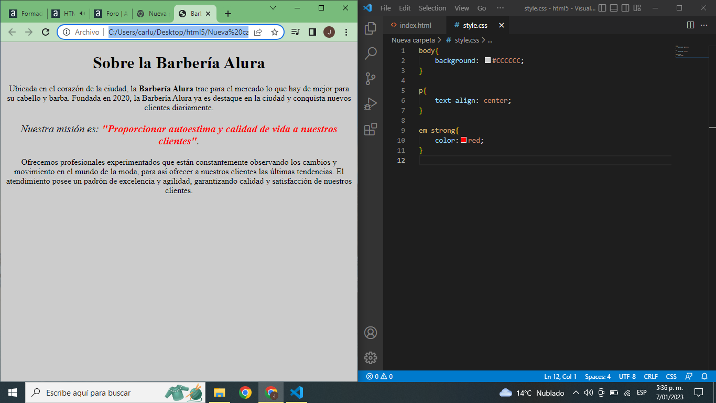The width and height of the screenshot is (716, 403).
Task: Select the style.css editor tab
Action: (477, 25)
